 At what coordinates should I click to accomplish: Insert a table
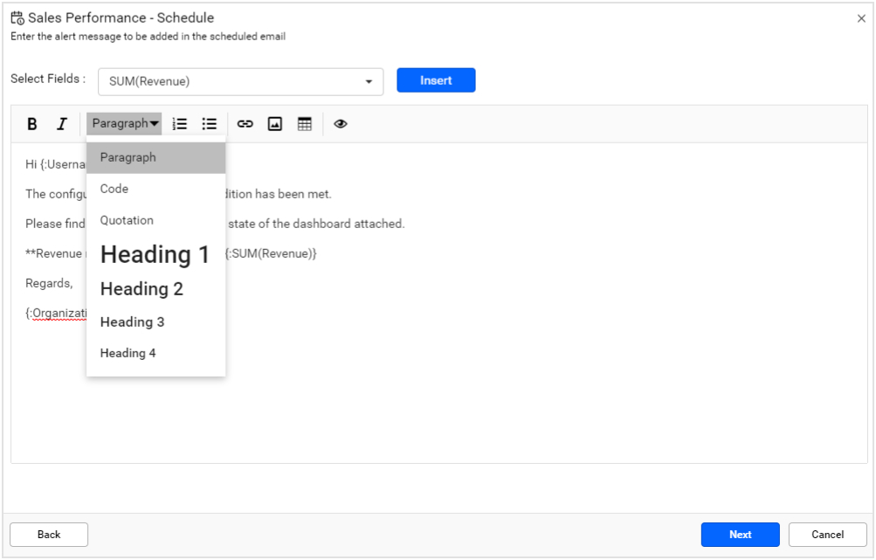306,123
